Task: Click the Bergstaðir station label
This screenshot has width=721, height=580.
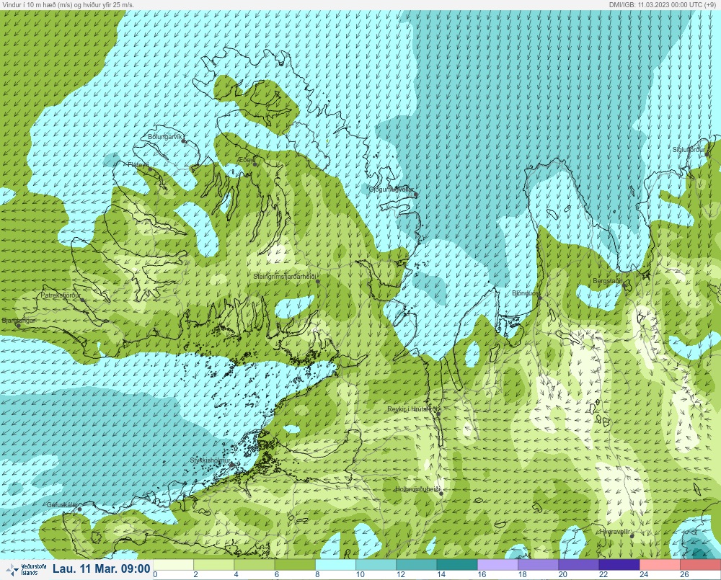Action: tap(607, 280)
